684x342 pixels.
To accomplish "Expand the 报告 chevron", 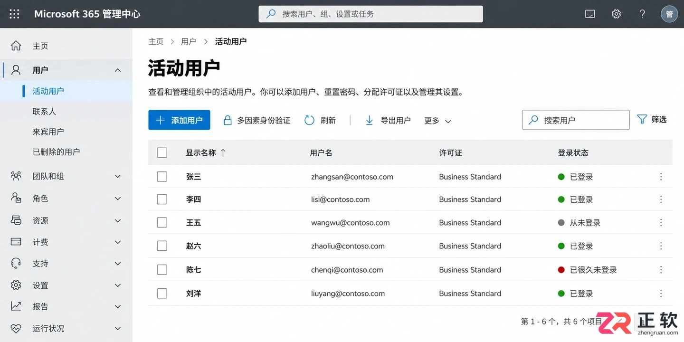I will tap(118, 307).
